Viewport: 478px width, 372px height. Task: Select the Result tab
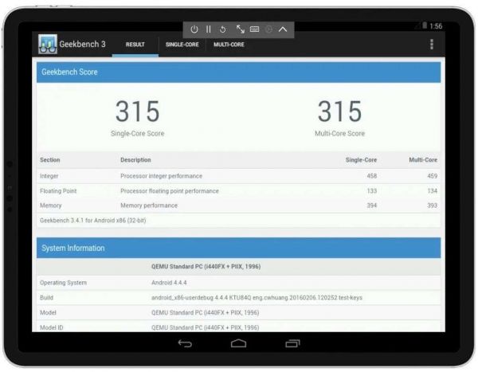135,45
